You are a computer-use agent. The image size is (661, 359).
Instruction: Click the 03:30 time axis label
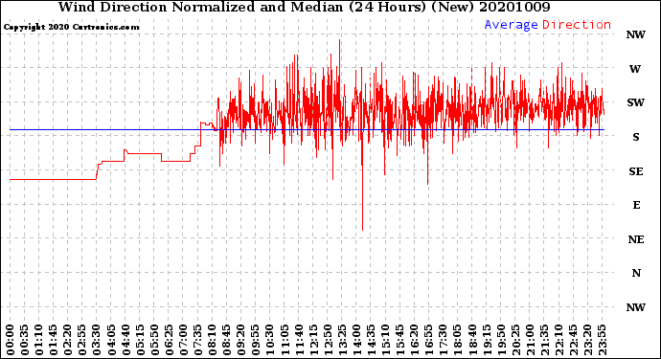[x=97, y=340]
